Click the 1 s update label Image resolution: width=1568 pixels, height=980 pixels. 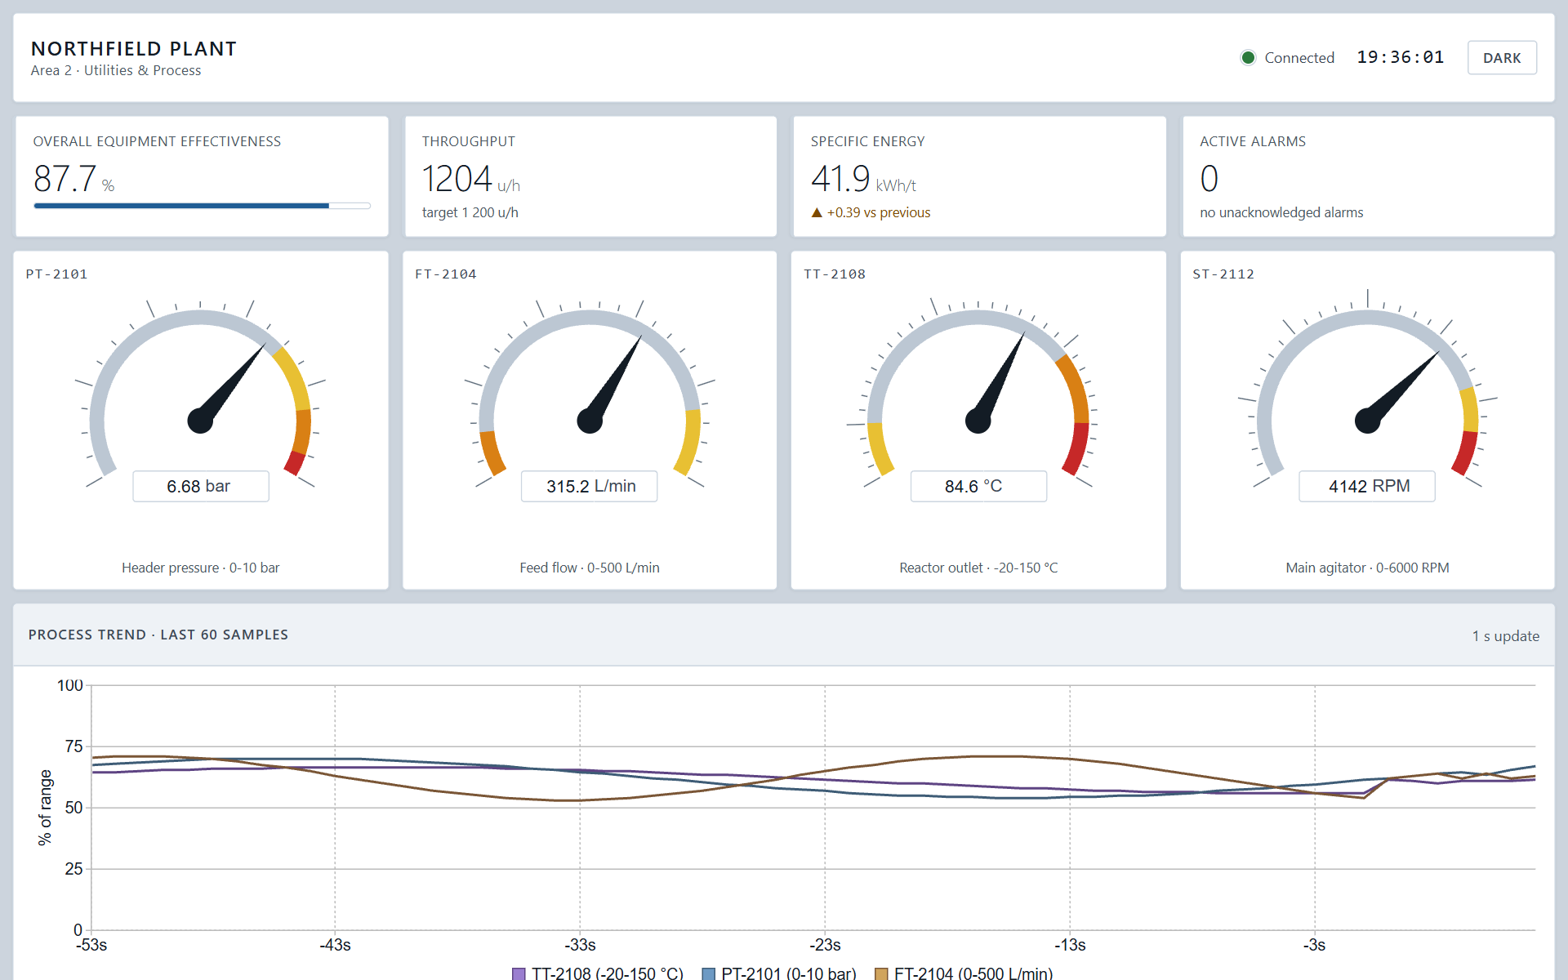pyautogui.click(x=1506, y=636)
